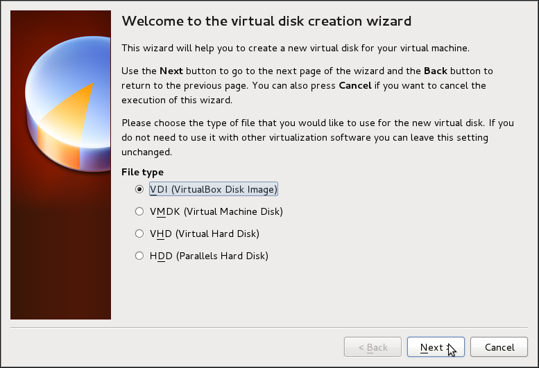Cancel the virtual disk wizard
The width and height of the screenshot is (539, 368).
[x=499, y=347]
